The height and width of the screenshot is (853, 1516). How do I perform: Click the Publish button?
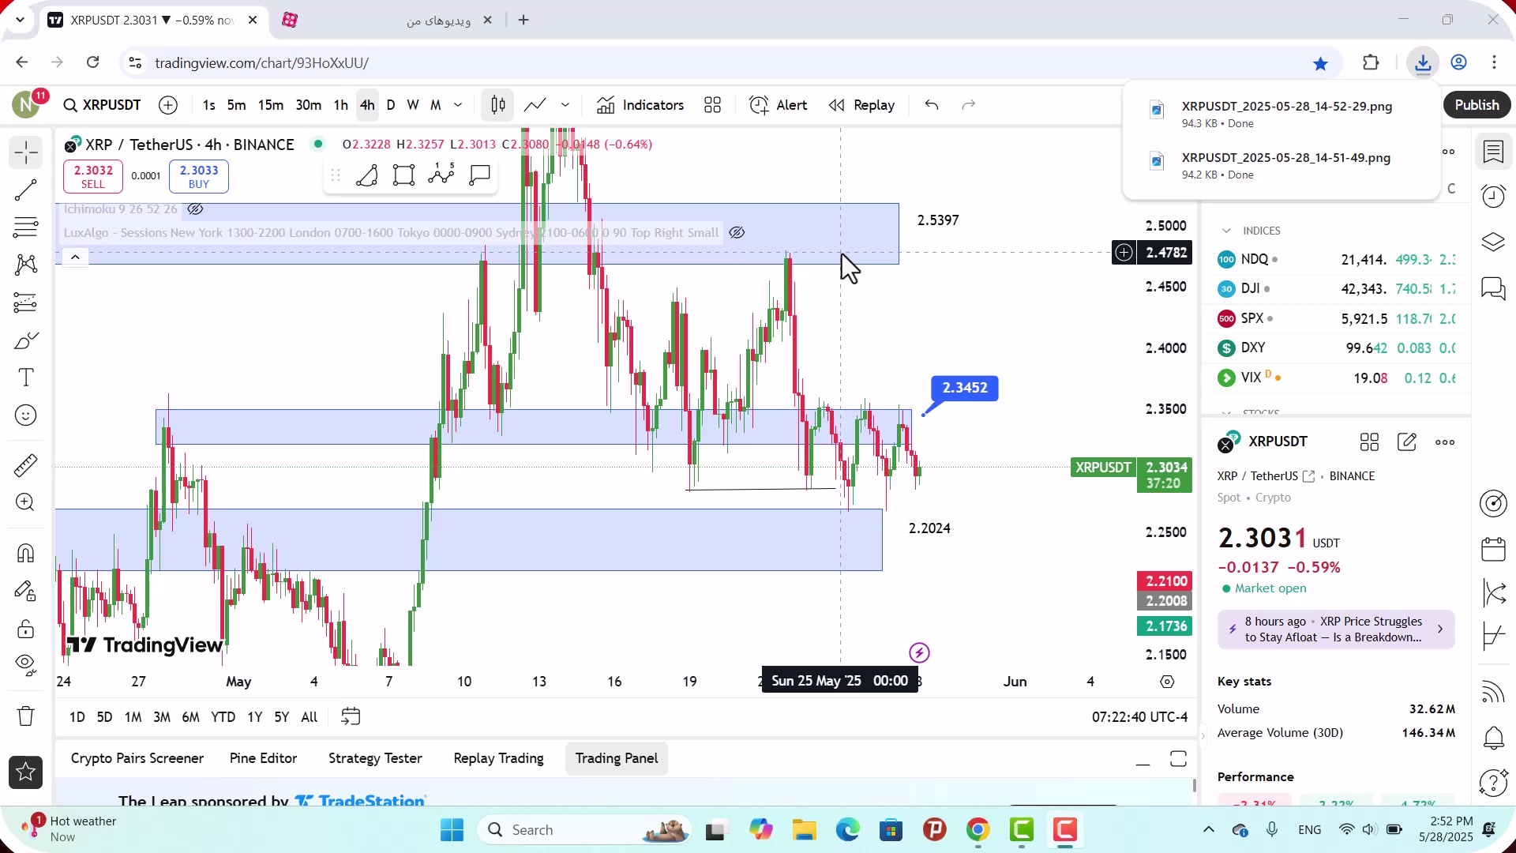(1477, 105)
